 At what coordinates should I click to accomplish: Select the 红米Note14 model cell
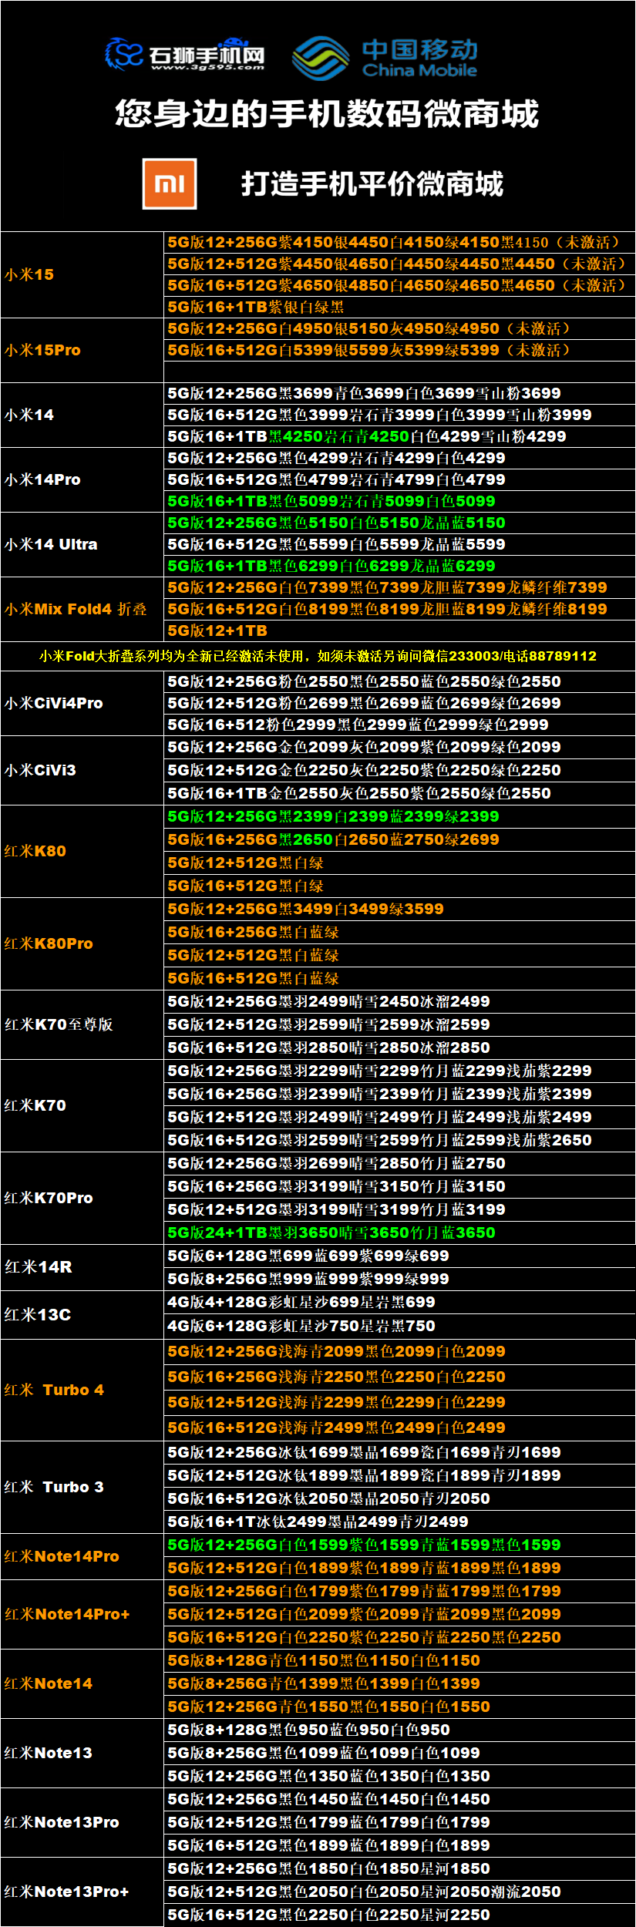82,1683
